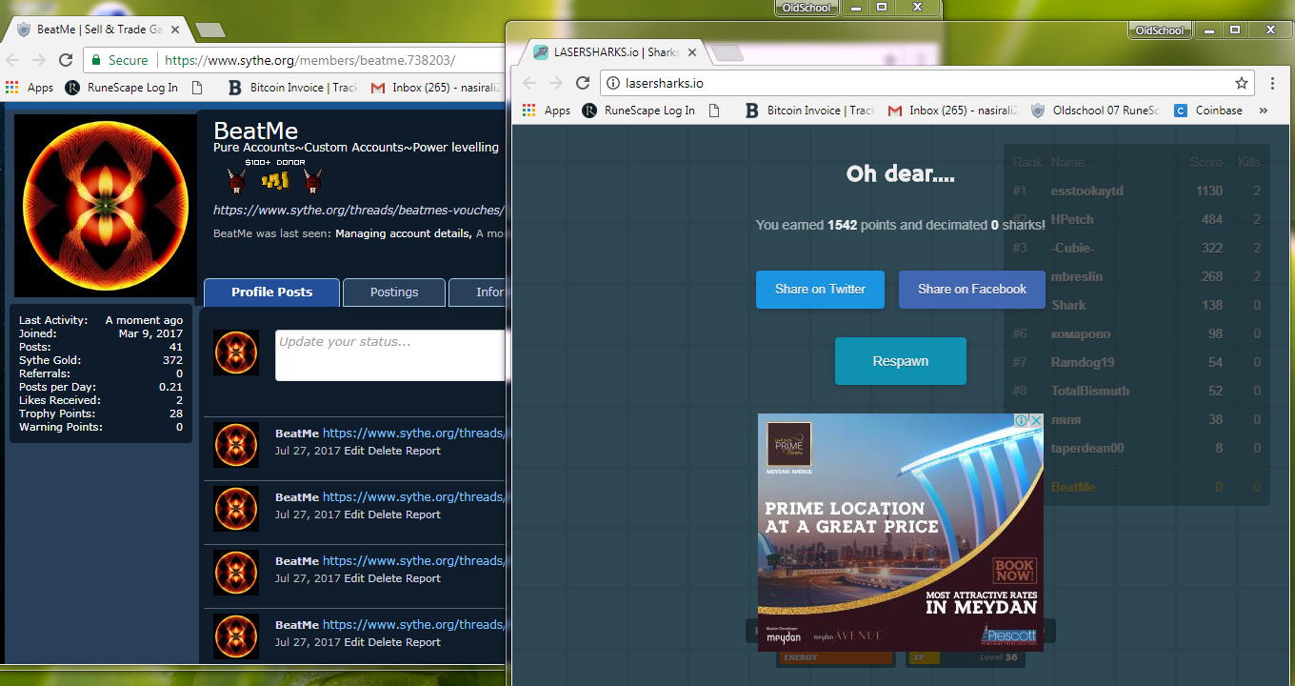
Task: Click the Update your status field
Action: pos(390,355)
